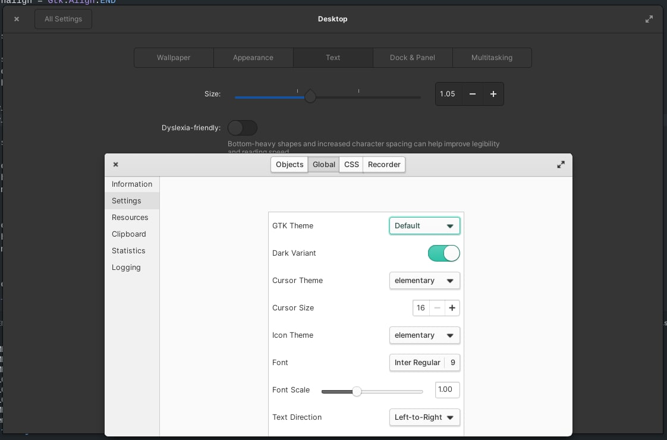Increase Cursor Size with plus button
667x440 pixels.
pos(452,308)
